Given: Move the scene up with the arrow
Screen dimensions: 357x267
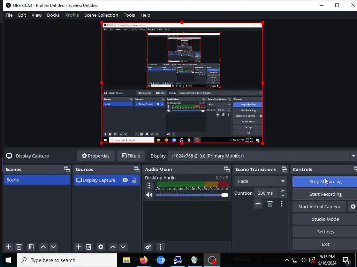Looking at the screenshot, I should [43, 247].
